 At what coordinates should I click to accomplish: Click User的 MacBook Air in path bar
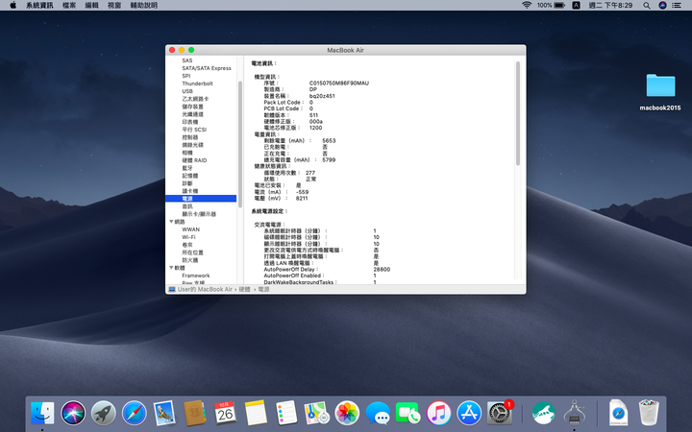[x=205, y=290]
